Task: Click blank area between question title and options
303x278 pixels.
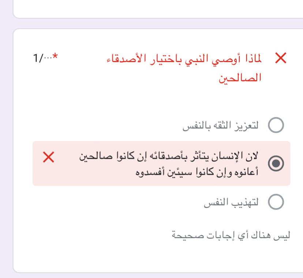Action: click(x=146, y=101)
